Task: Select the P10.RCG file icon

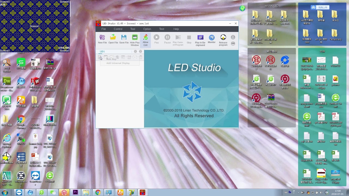Action: point(335,62)
